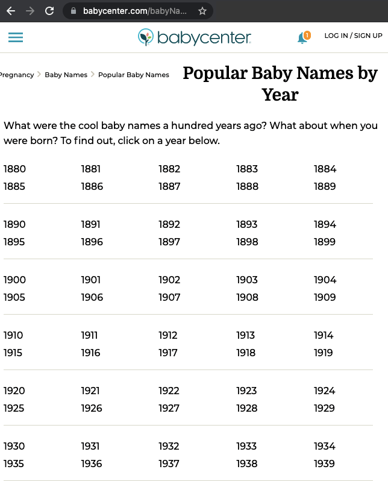View site security lock info
The width and height of the screenshot is (388, 481).
tap(74, 11)
